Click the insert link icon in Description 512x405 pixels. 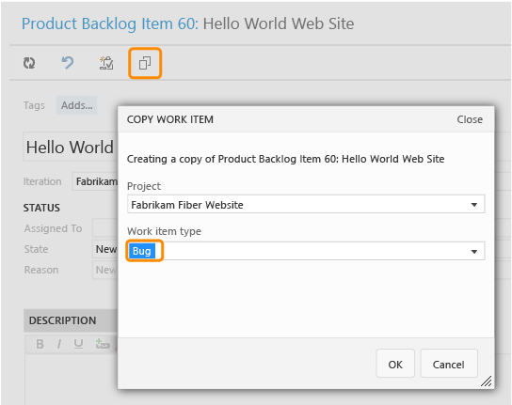pos(103,344)
